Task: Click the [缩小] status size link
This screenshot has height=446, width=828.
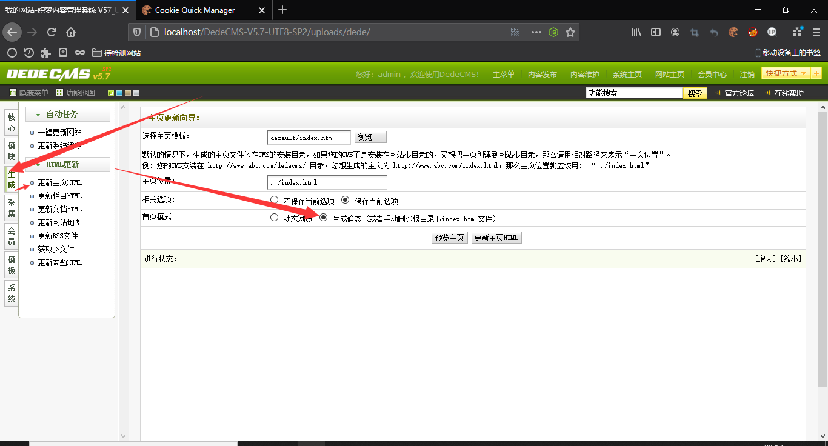Action: (x=791, y=259)
